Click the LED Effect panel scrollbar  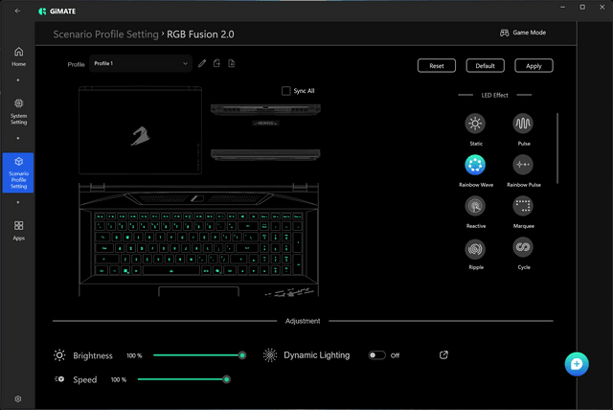click(557, 148)
